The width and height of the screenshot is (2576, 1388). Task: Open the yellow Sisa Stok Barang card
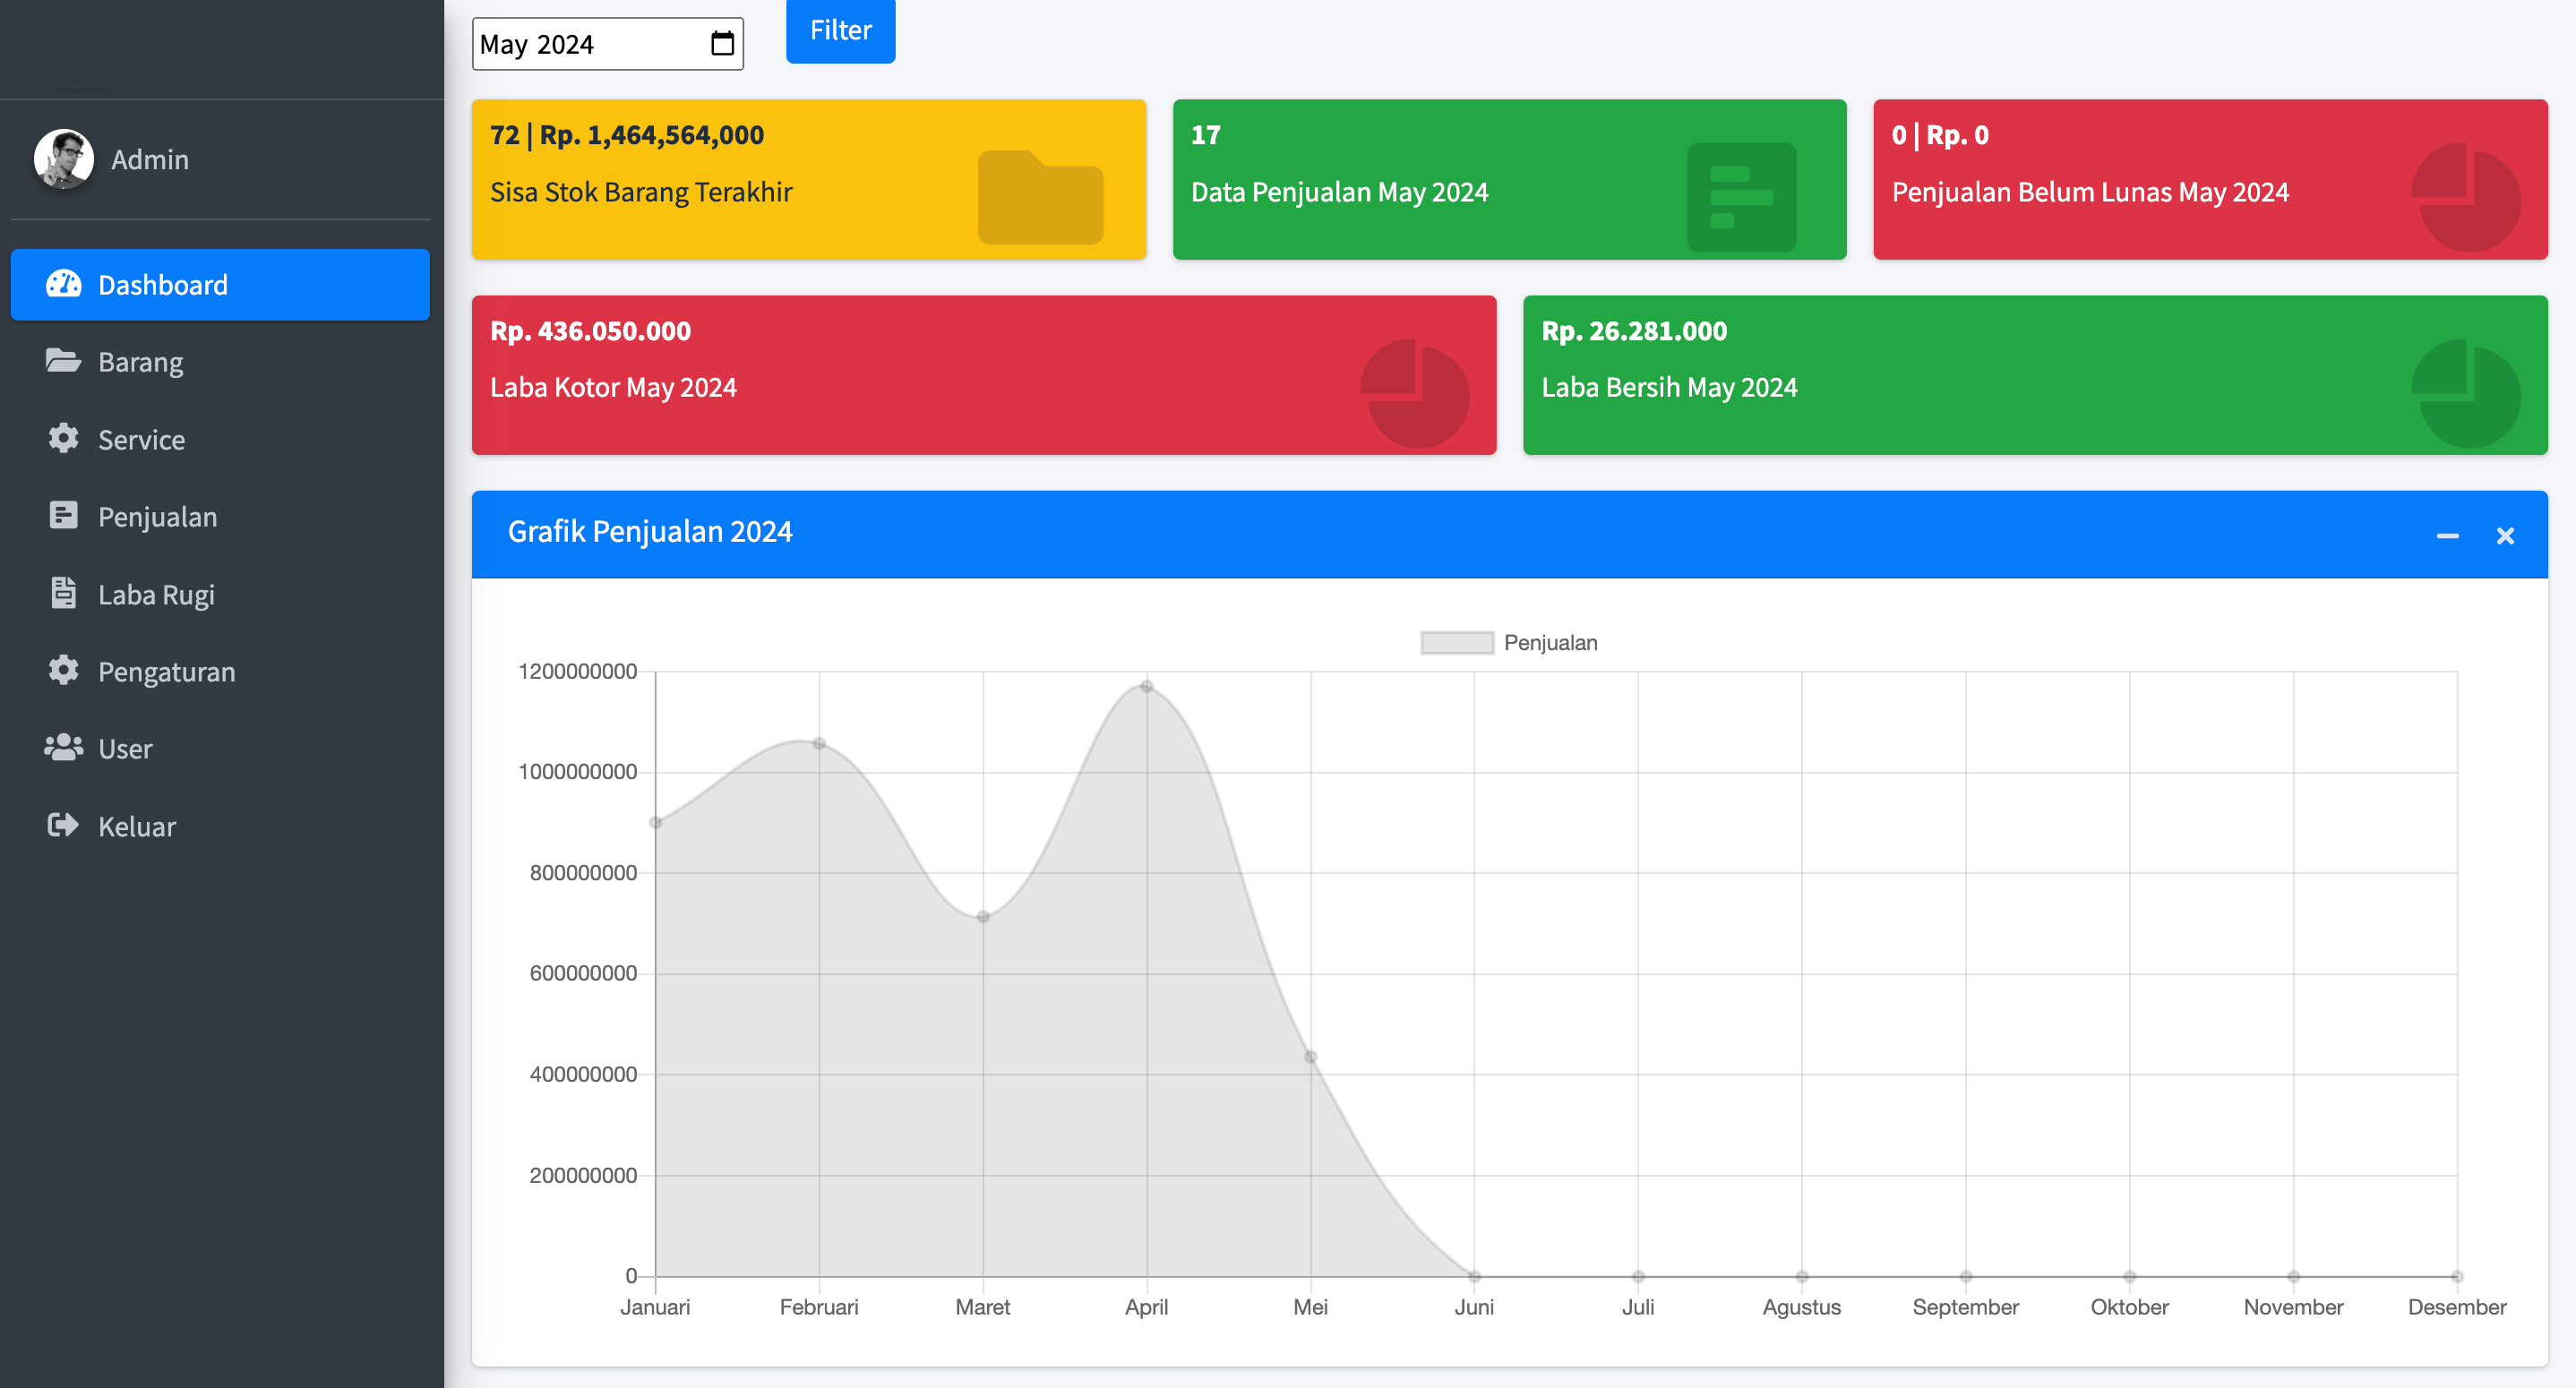point(808,179)
